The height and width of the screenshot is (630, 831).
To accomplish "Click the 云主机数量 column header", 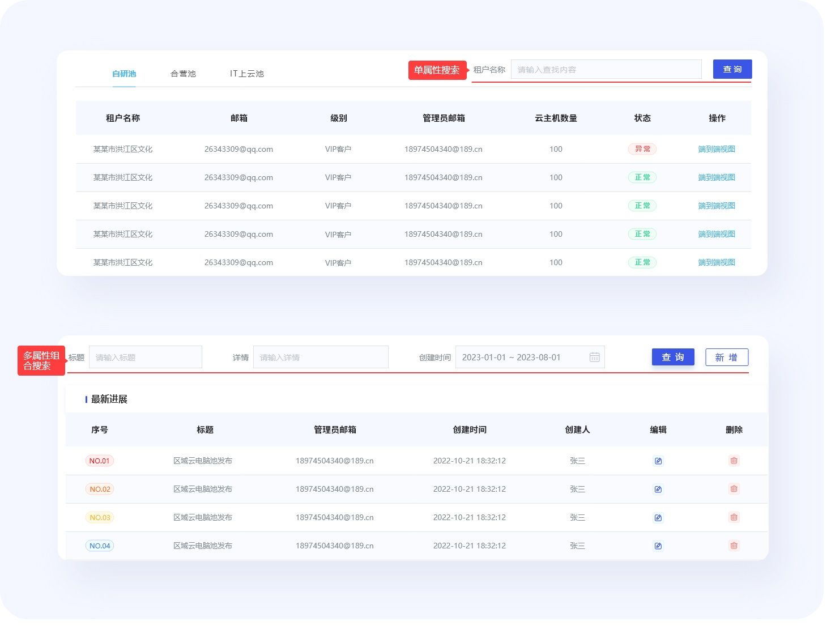I will pyautogui.click(x=556, y=118).
